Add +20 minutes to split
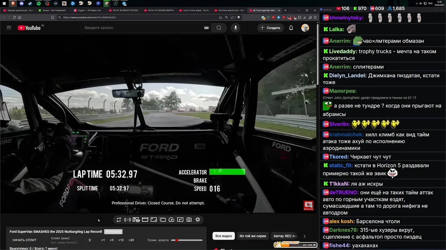 (131, 240)
